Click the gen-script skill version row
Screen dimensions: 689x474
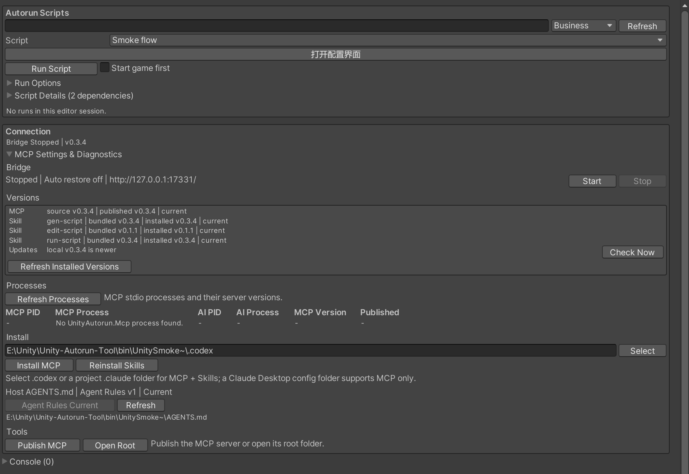click(119, 221)
